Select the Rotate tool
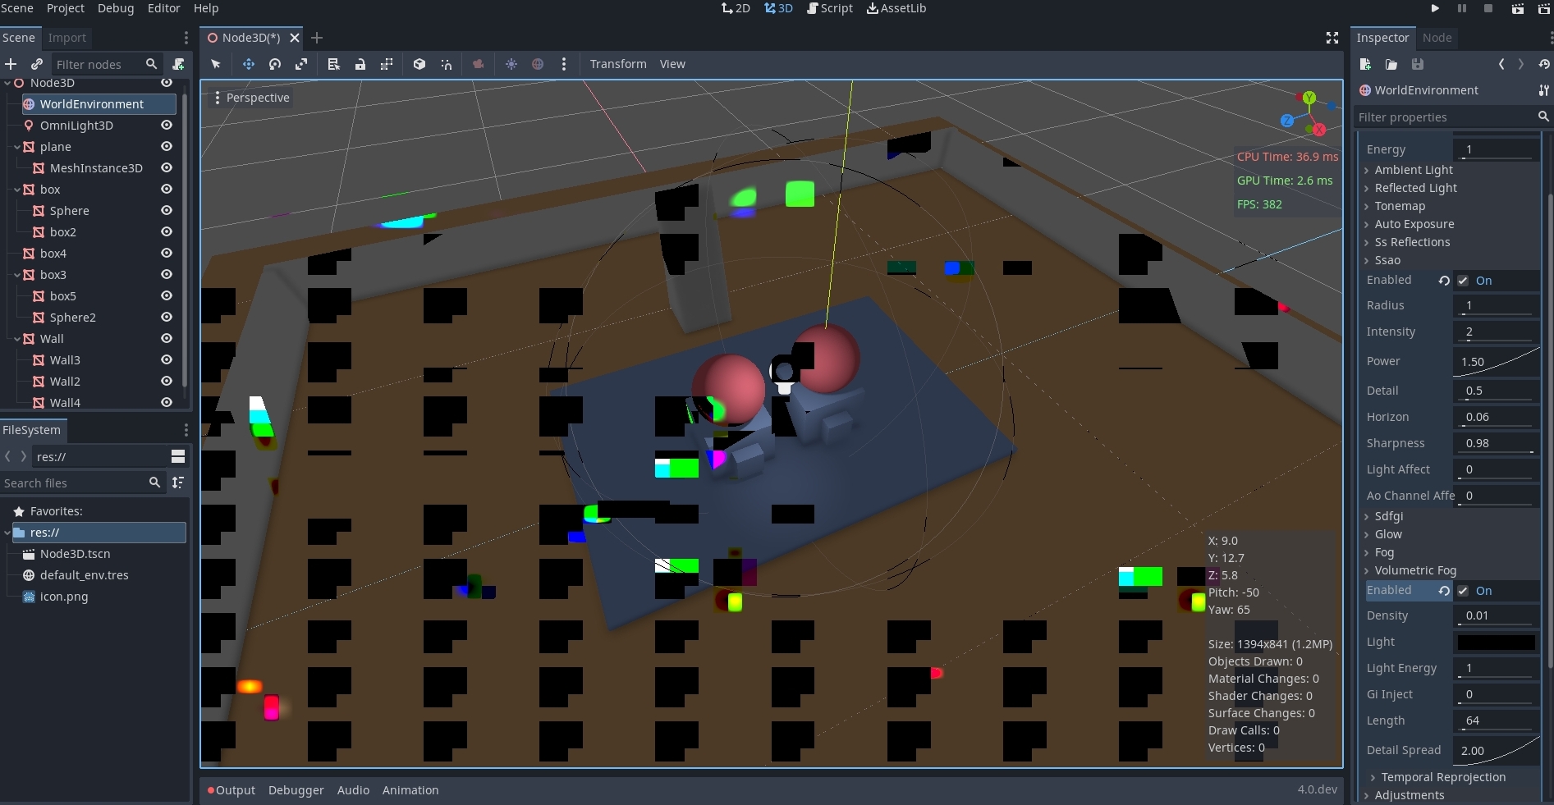This screenshot has width=1554, height=805. coord(275,64)
